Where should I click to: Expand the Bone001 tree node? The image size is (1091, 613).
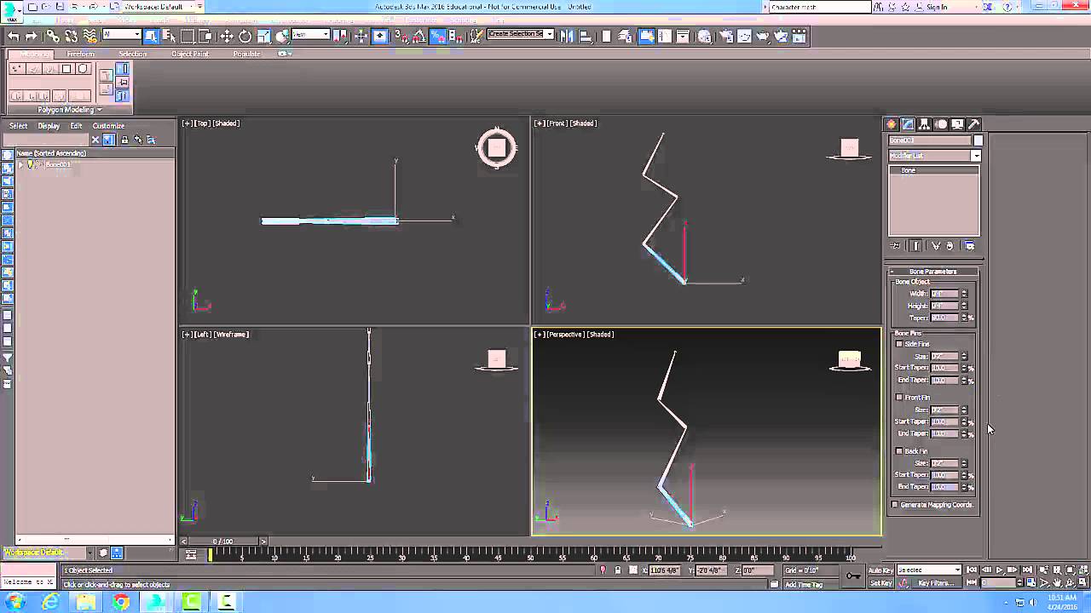(20, 164)
